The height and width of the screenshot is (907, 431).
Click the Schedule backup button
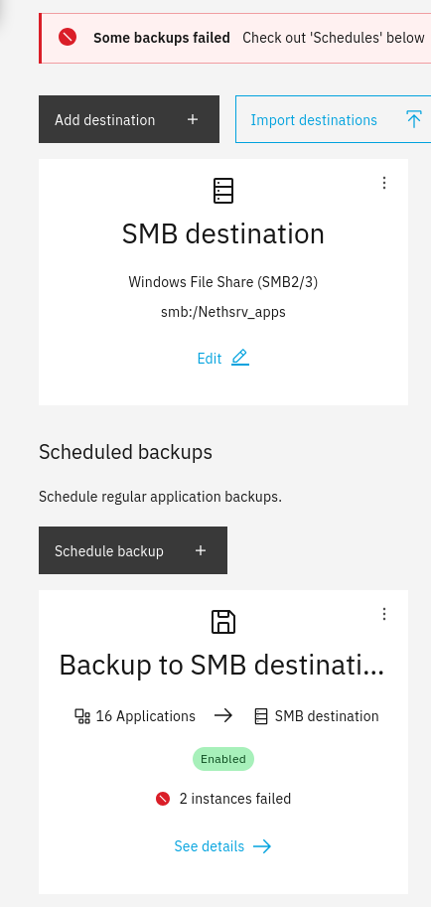click(133, 550)
